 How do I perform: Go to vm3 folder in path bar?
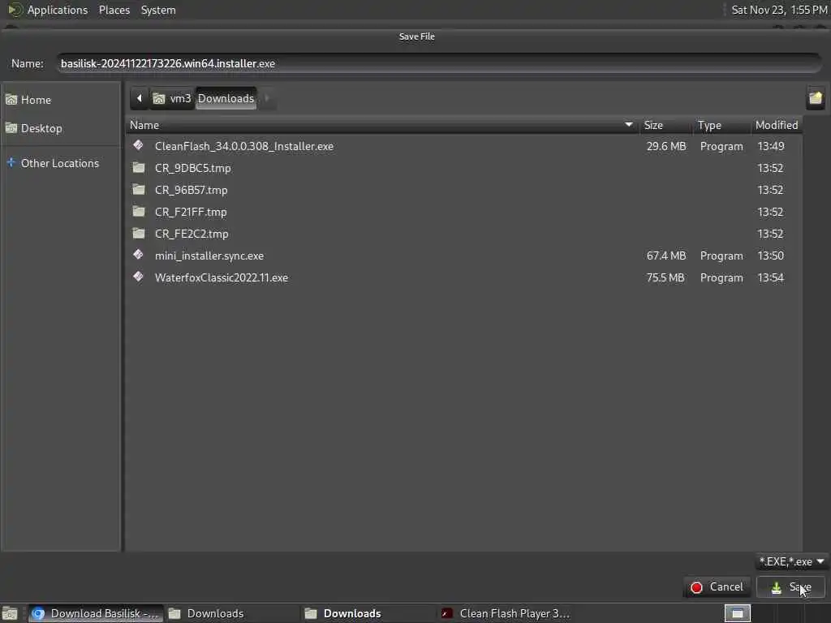tap(173, 98)
